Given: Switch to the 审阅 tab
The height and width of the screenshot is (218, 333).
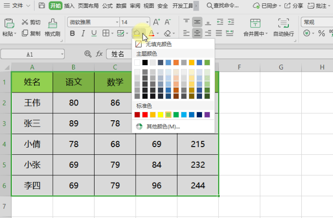Looking at the screenshot, I should pos(135,6).
